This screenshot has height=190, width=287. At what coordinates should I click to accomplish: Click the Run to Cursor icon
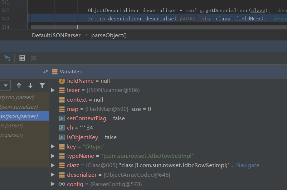pos(7,58)
